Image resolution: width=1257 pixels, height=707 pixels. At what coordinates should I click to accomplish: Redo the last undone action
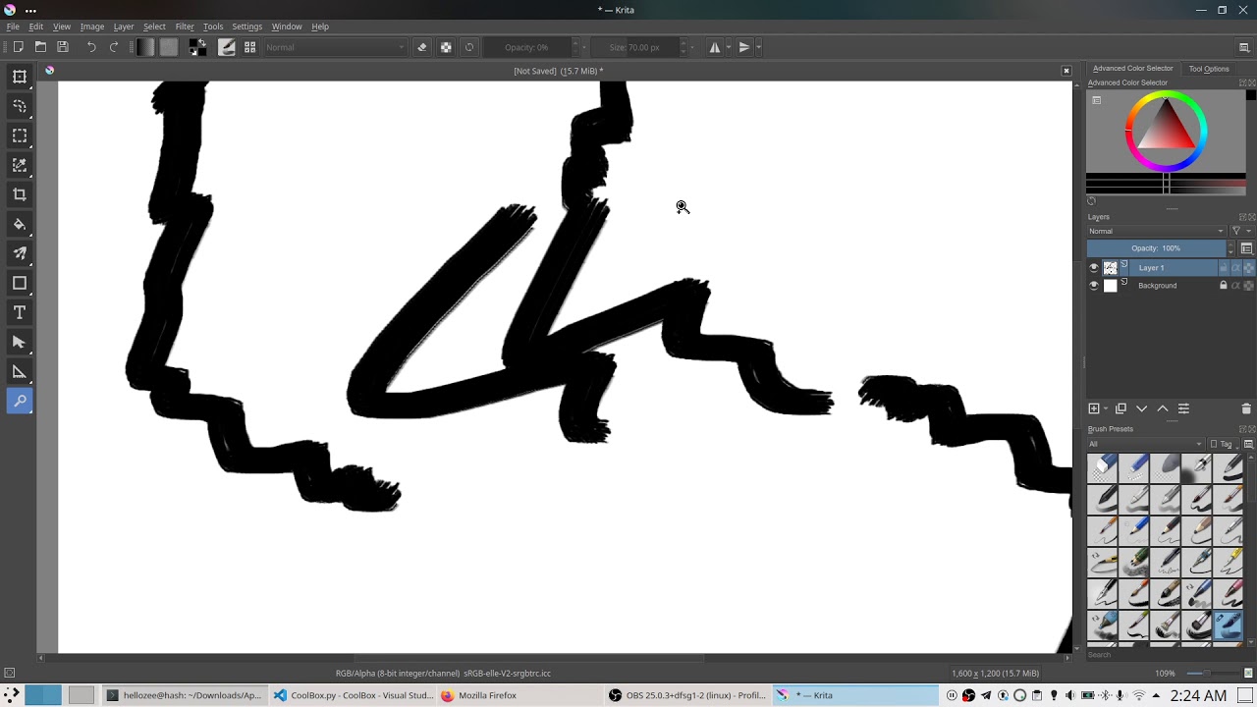114,47
